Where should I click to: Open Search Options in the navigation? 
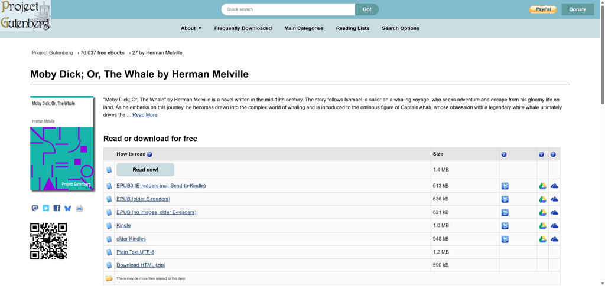[401, 28]
